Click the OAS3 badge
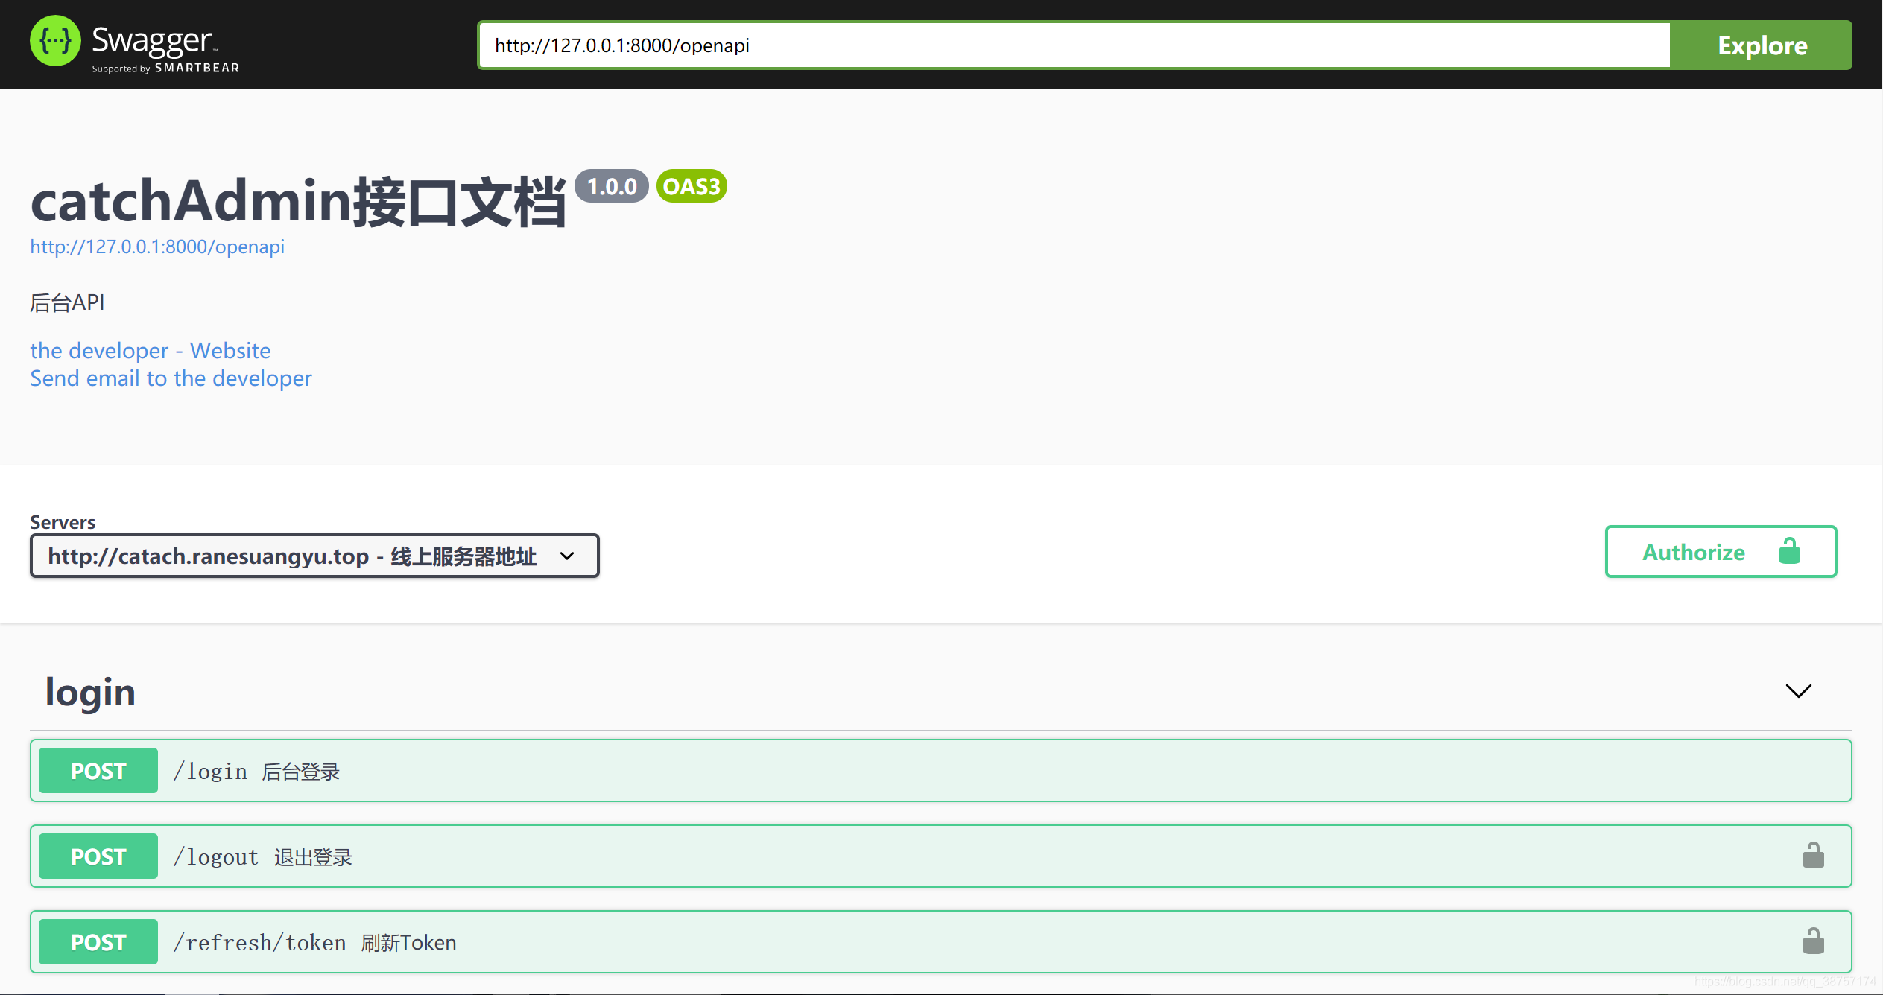Screen dimensions: 1883x995 tap(691, 186)
